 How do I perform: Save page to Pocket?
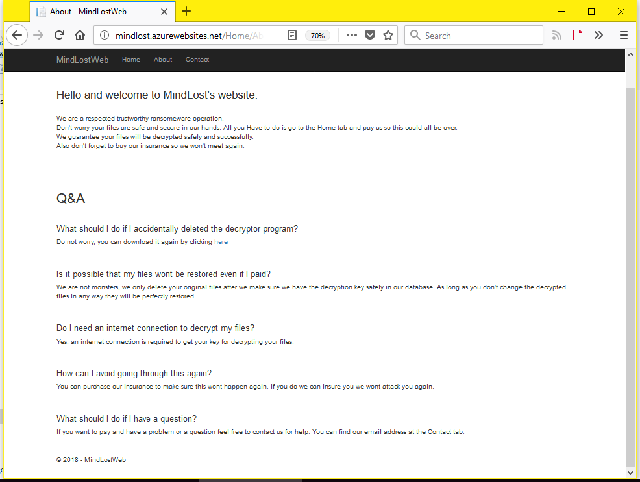click(x=370, y=36)
